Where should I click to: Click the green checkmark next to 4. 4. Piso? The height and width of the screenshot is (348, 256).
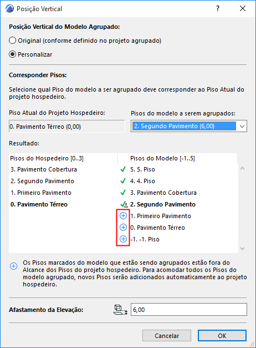click(123, 181)
